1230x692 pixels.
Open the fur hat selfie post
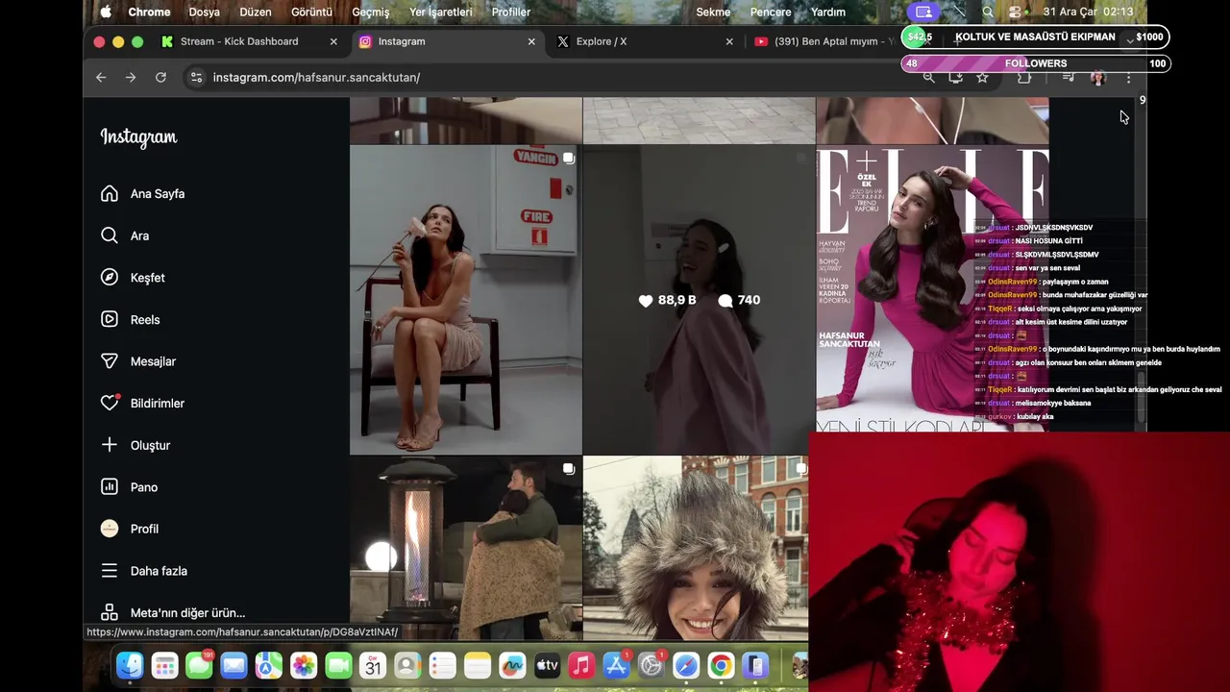(696, 548)
